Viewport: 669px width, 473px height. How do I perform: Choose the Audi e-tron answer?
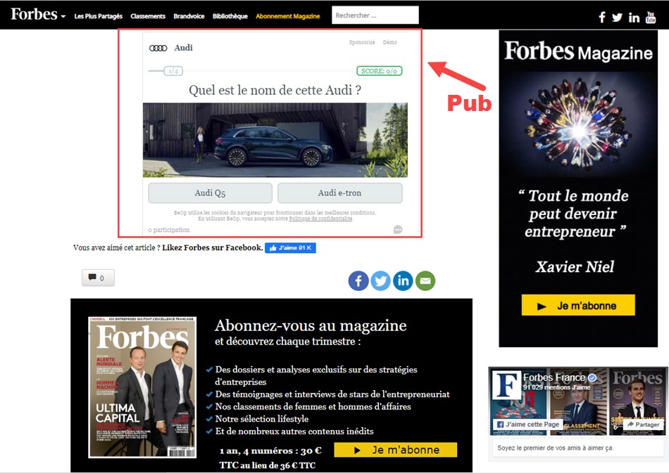339,193
